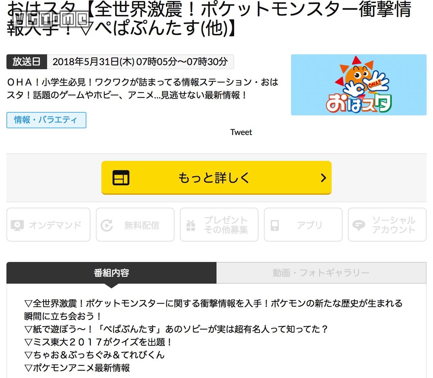Click the 放送日 label

tap(27, 61)
